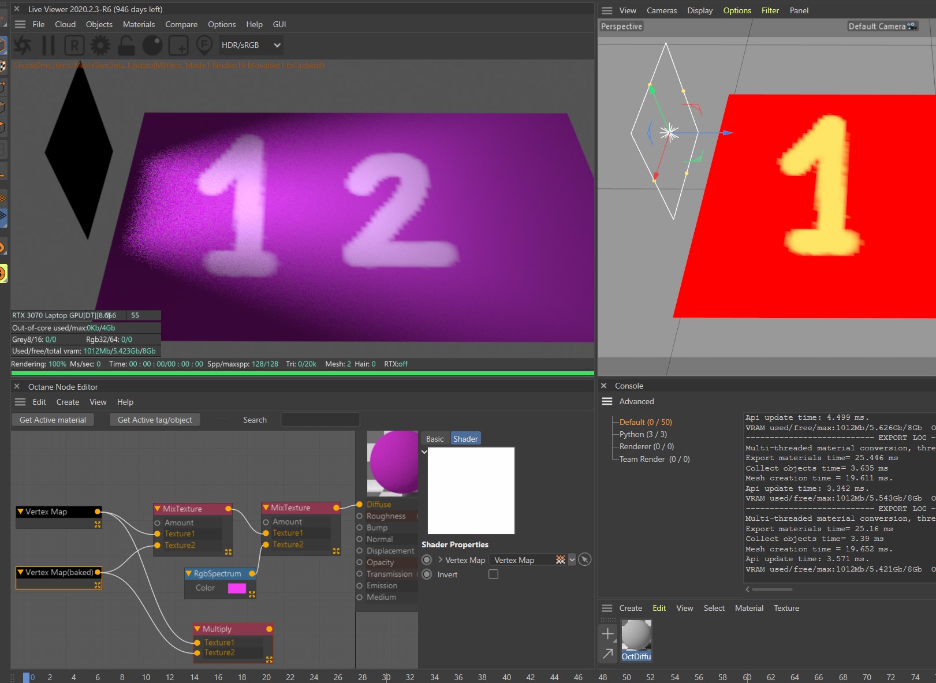Viewport: 936px width, 683px height.
Task: Click the Emission input port circle
Action: 359,585
